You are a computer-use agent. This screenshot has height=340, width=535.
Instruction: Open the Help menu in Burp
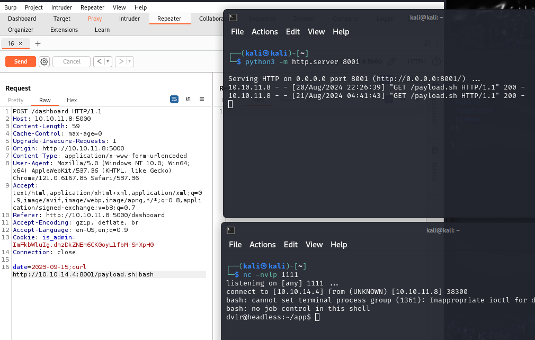tap(140, 7)
